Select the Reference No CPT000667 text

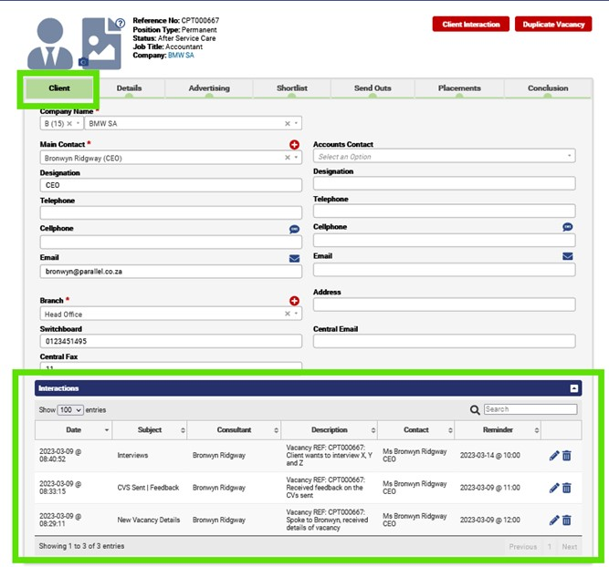[x=176, y=21]
